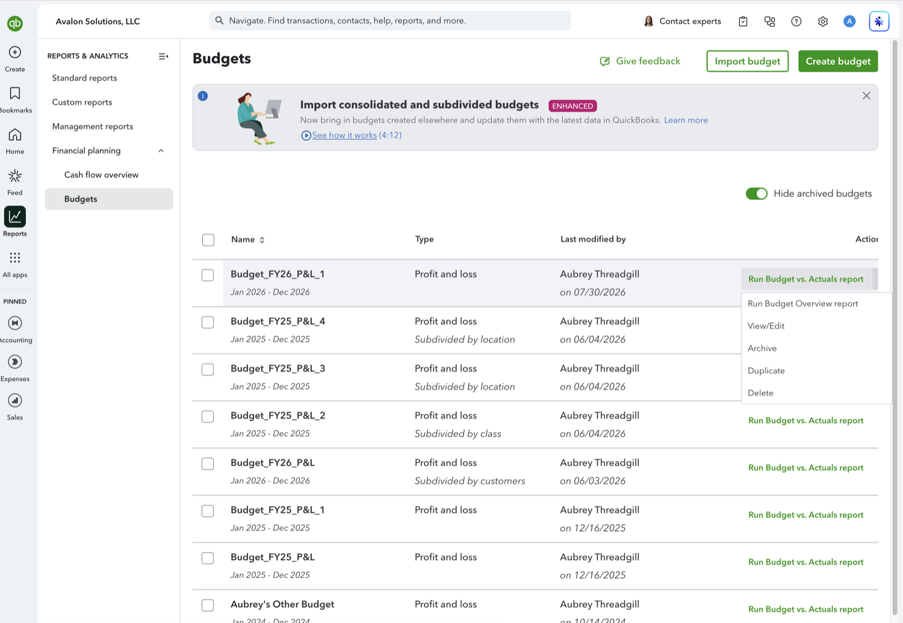Screen dimensions: 903x623
Task: Choose Delete in the action menu
Action: (x=760, y=393)
